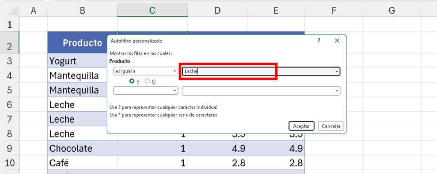
Task: Select the Y radio button
Action: pos(132,81)
